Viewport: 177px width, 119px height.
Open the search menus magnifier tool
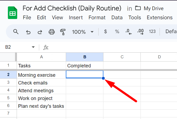pyautogui.click(x=16, y=32)
